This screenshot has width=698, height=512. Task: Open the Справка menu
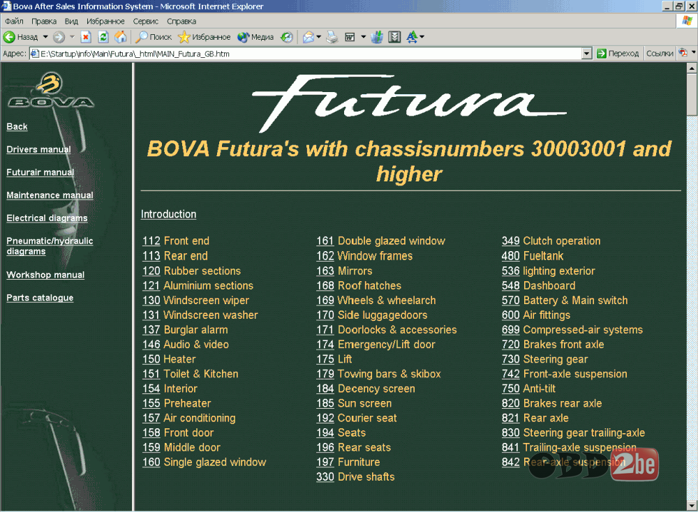(x=181, y=22)
